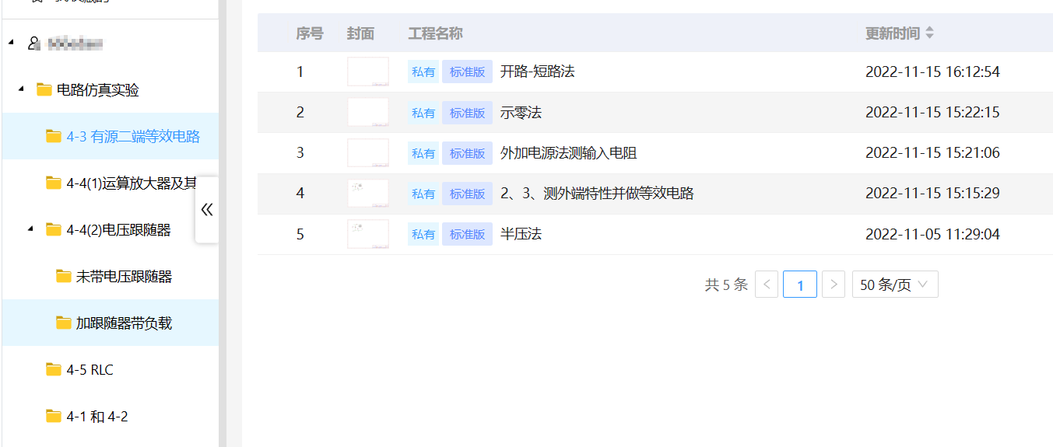
Task: Click 标准版 tag on 测外端特性 row
Action: (467, 194)
